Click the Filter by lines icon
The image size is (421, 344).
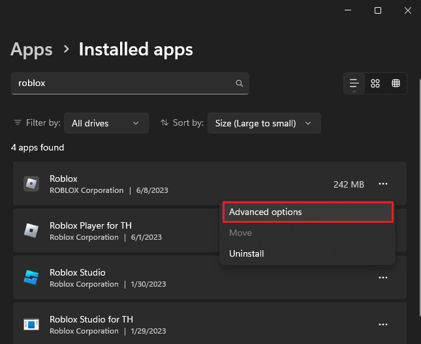click(18, 122)
